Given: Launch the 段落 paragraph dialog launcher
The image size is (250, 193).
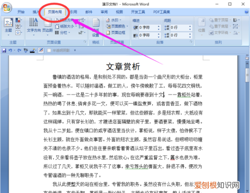Looking at the screenshot, I should coord(191,42).
